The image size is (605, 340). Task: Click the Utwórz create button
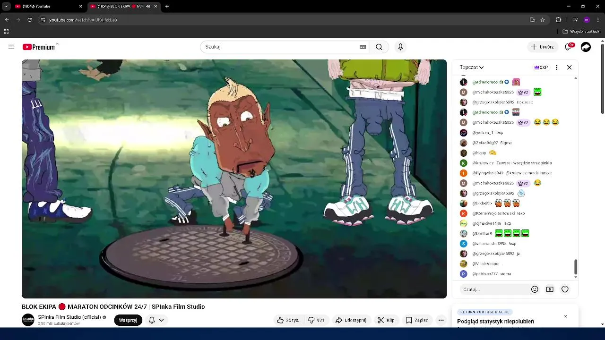[x=543, y=47]
